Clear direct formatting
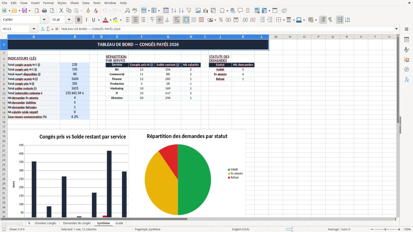413x232 pixels. pos(96,11)
